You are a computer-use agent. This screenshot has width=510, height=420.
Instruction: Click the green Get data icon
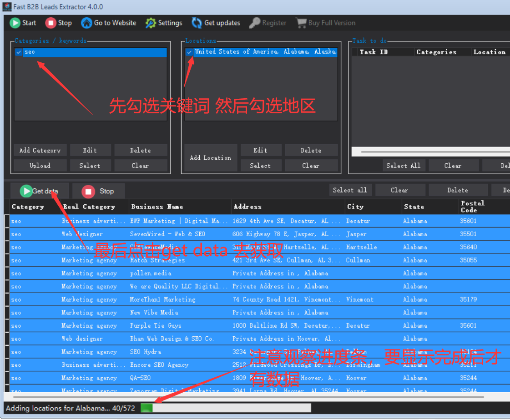tap(26, 191)
